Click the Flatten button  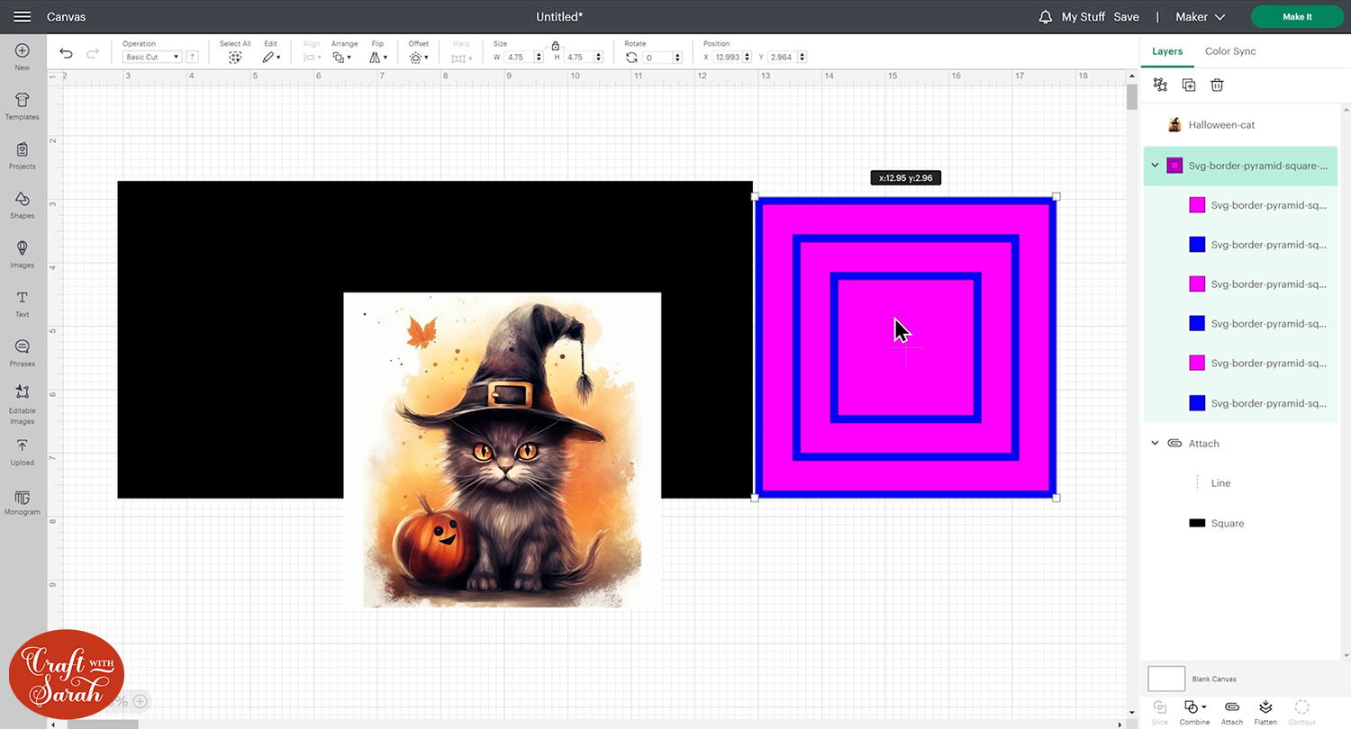click(x=1265, y=711)
